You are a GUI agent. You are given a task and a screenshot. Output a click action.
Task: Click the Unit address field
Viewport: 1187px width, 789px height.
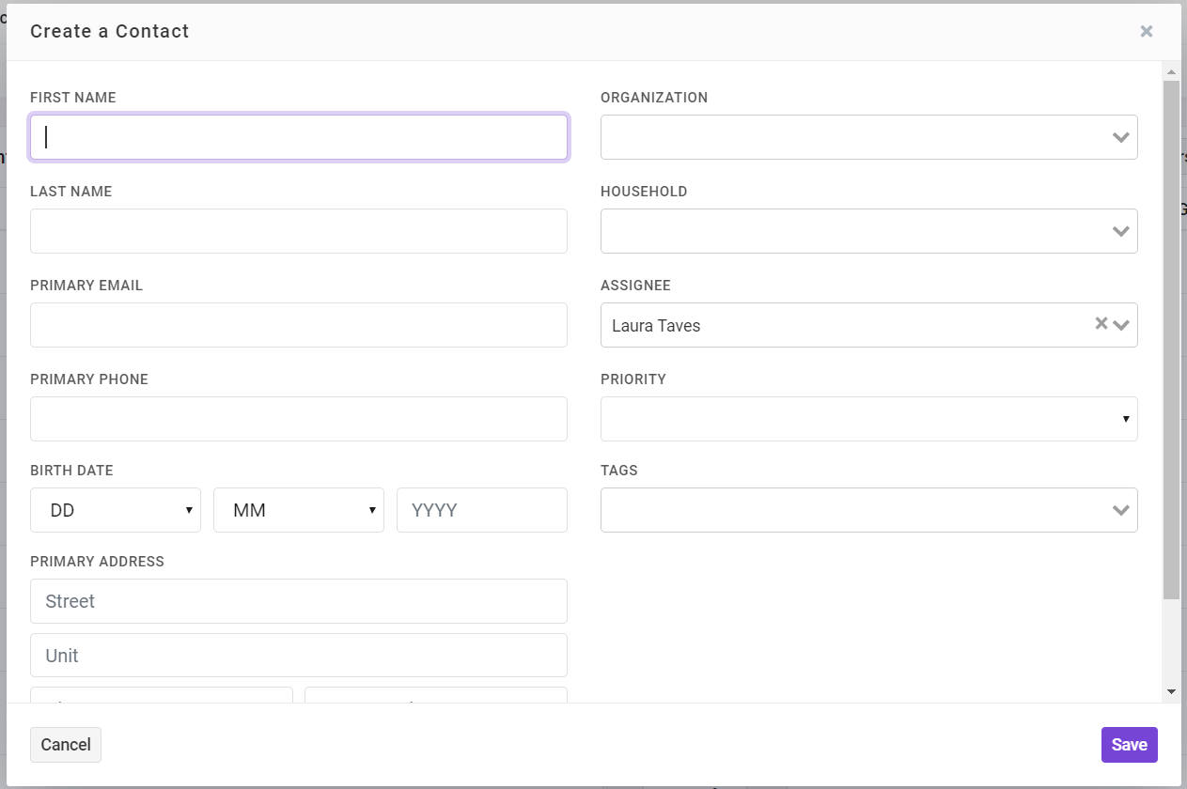click(x=299, y=656)
